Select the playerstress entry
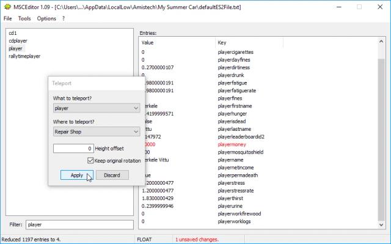The height and width of the screenshot is (244, 391). point(231,183)
